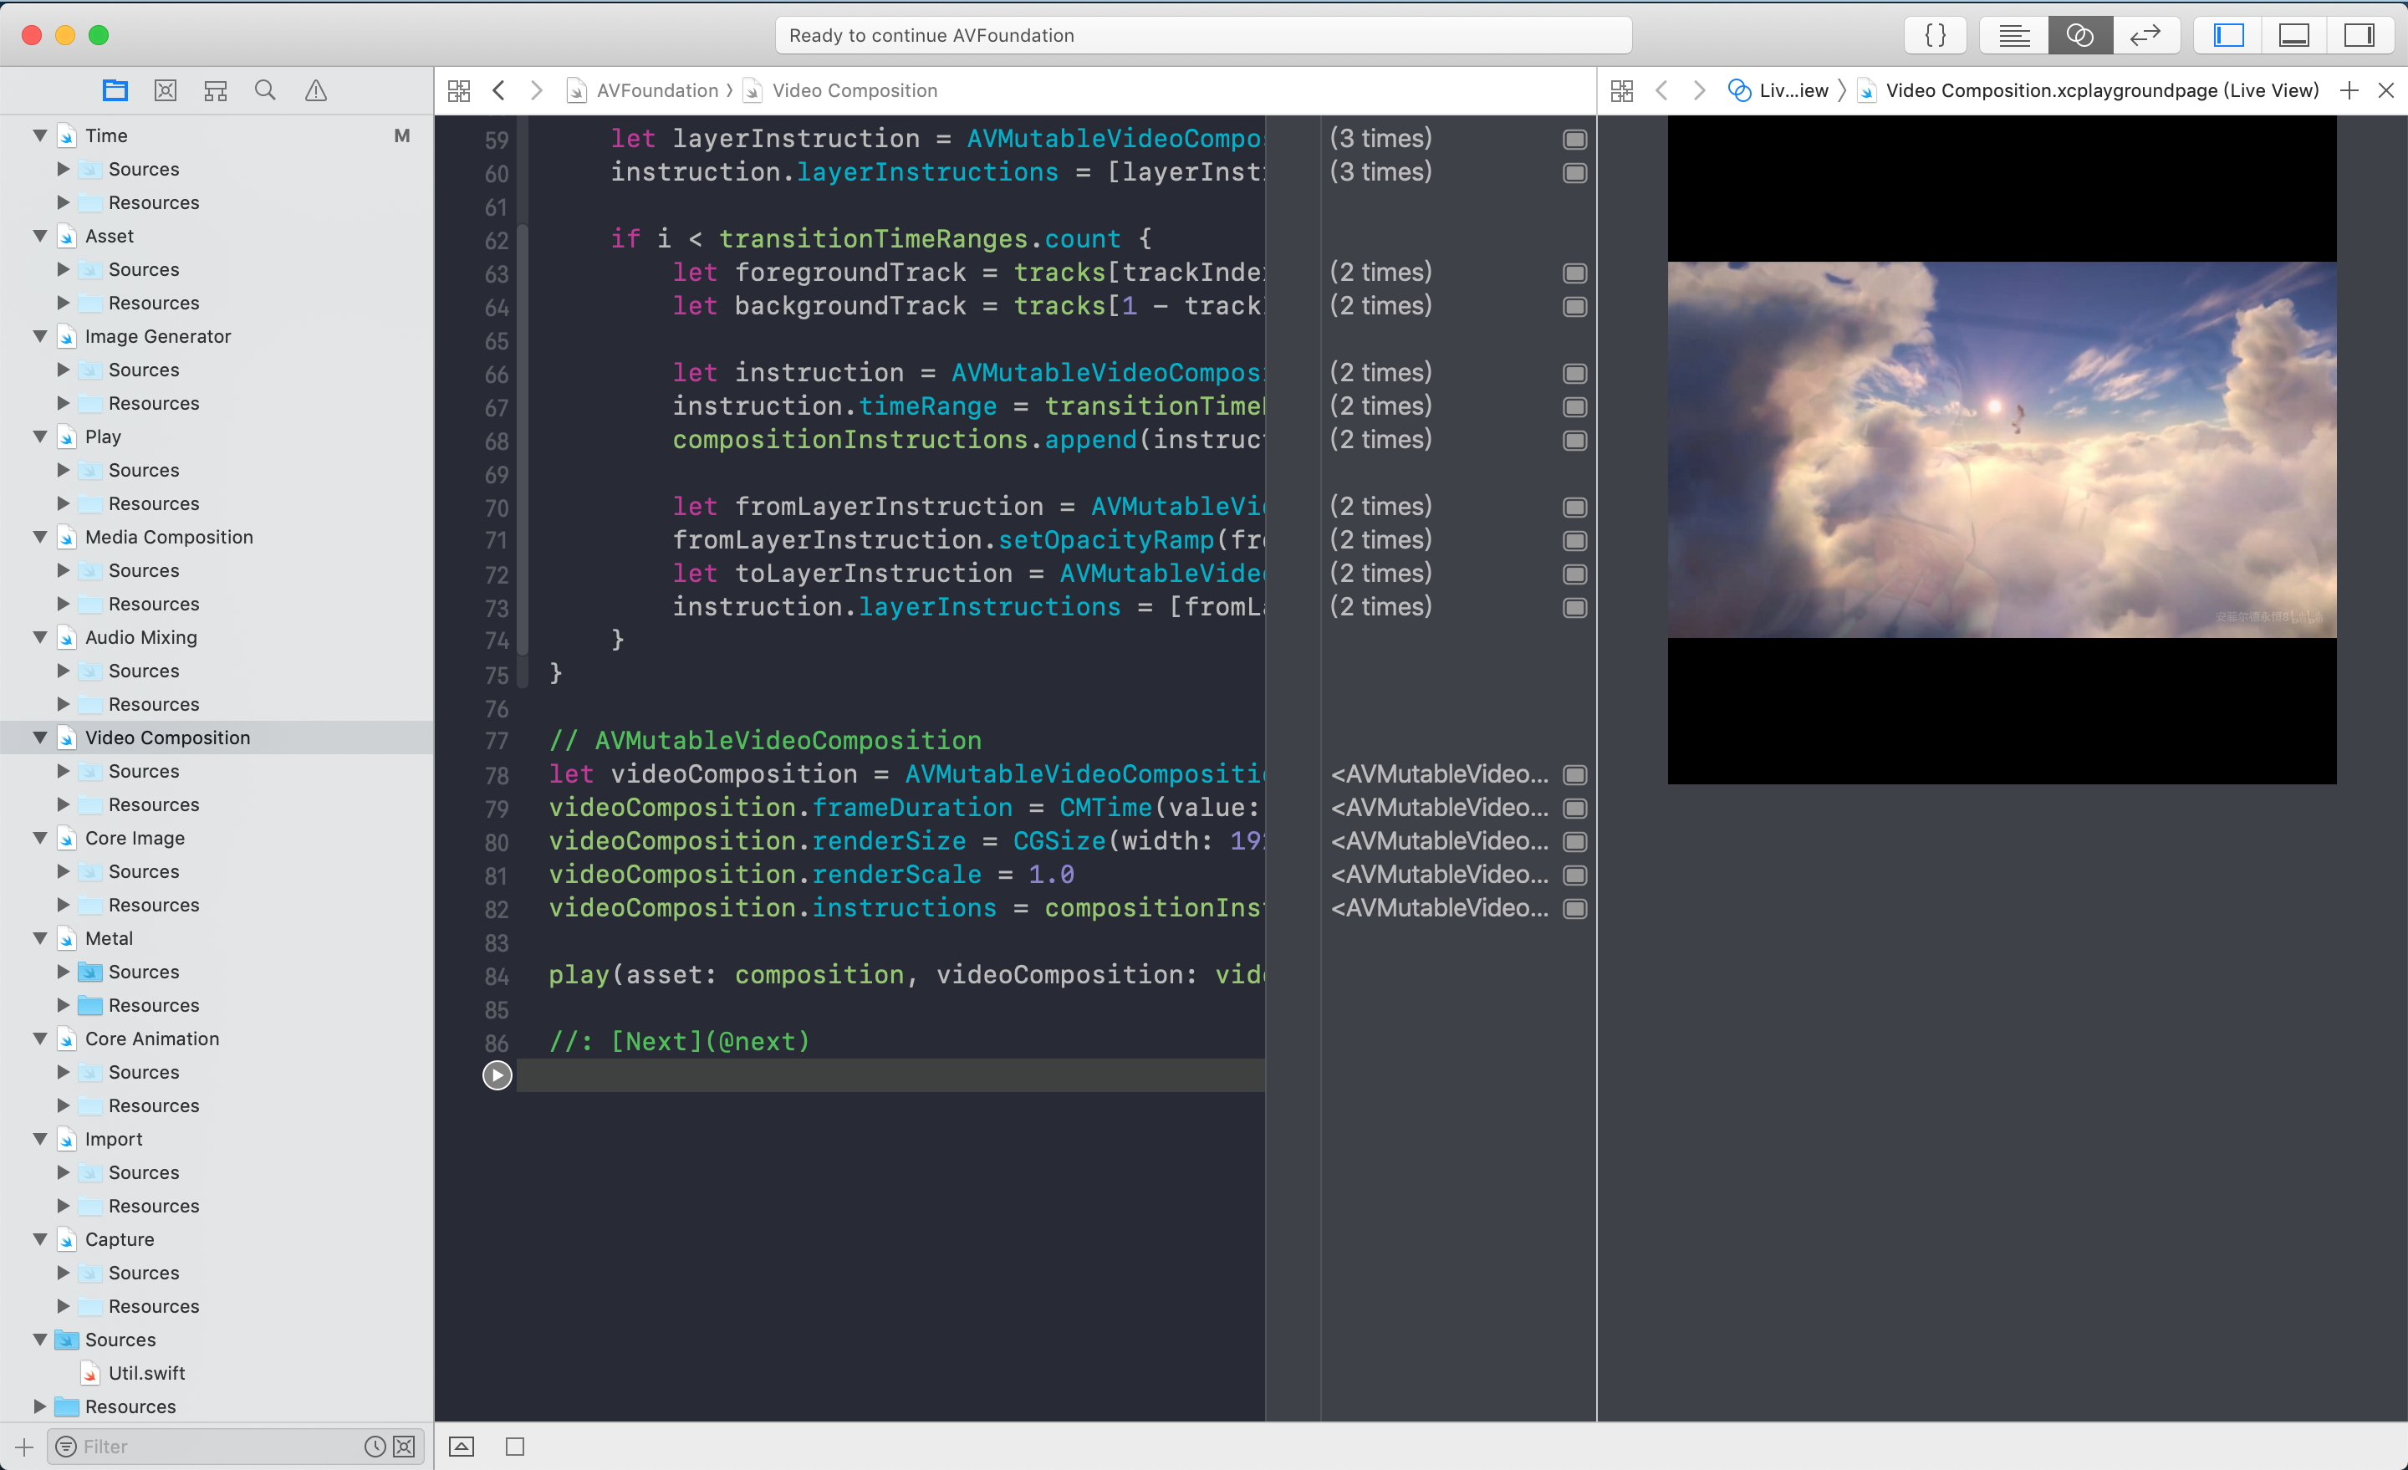
Task: Select Util.swift in the navigator
Action: 146,1373
